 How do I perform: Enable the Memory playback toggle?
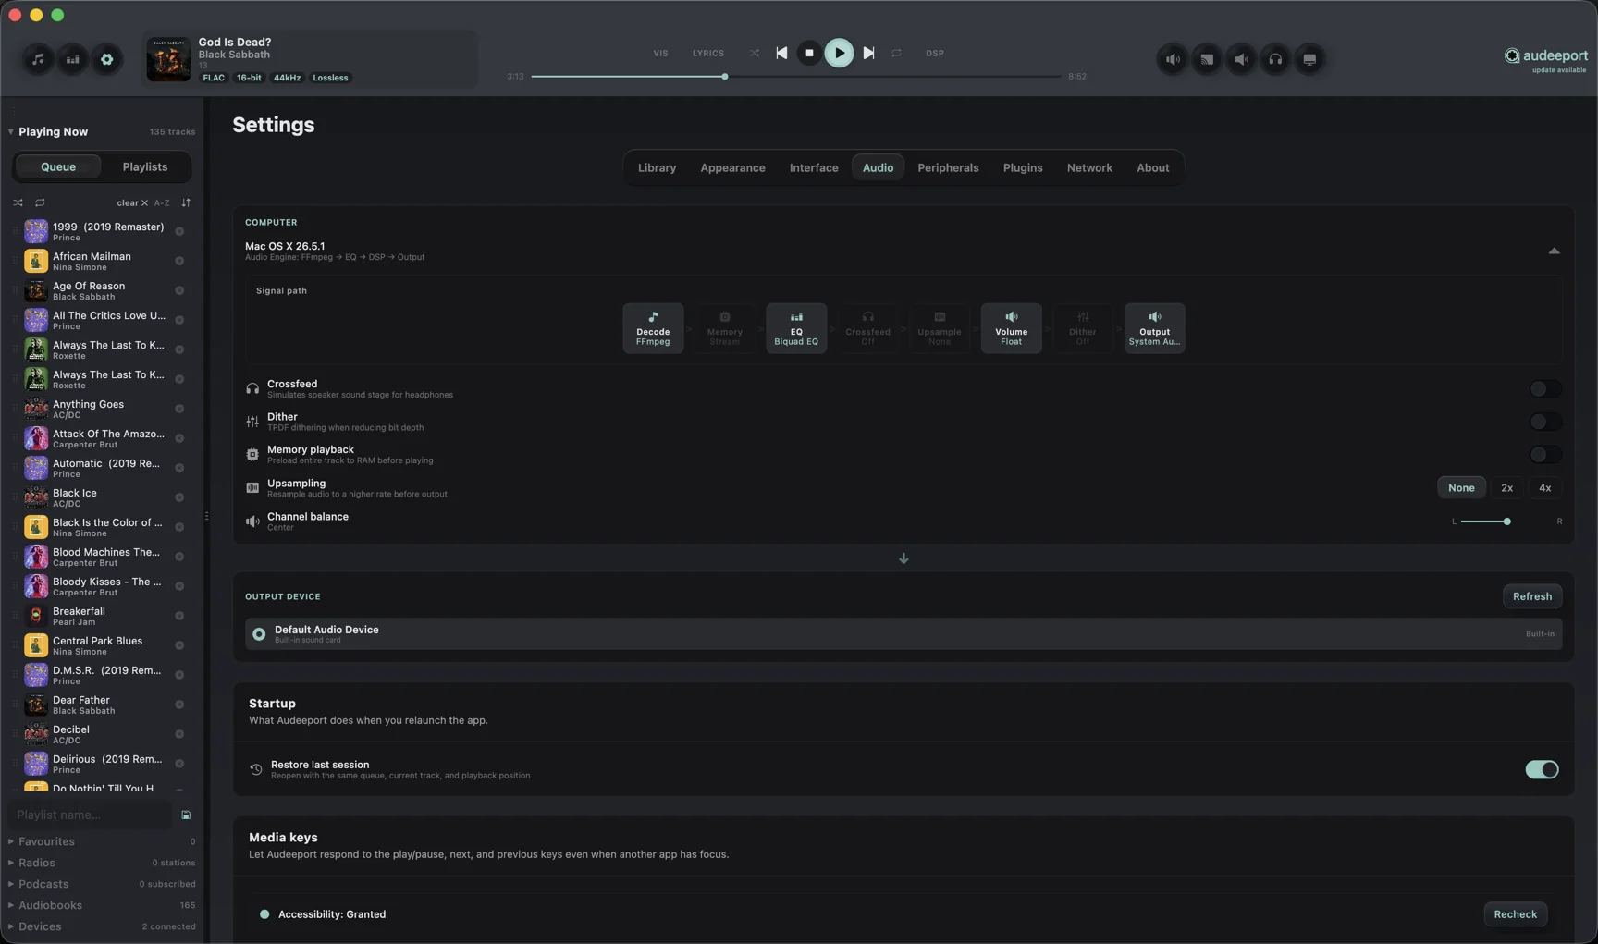click(1544, 455)
